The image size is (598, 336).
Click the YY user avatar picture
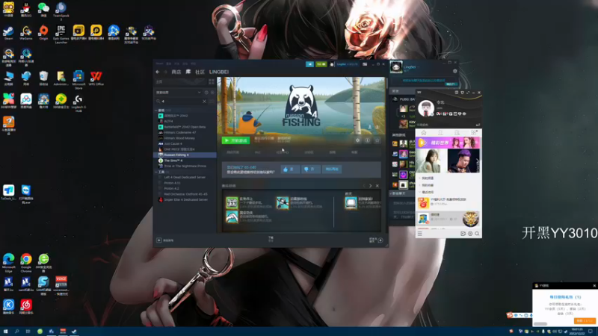coord(425,108)
